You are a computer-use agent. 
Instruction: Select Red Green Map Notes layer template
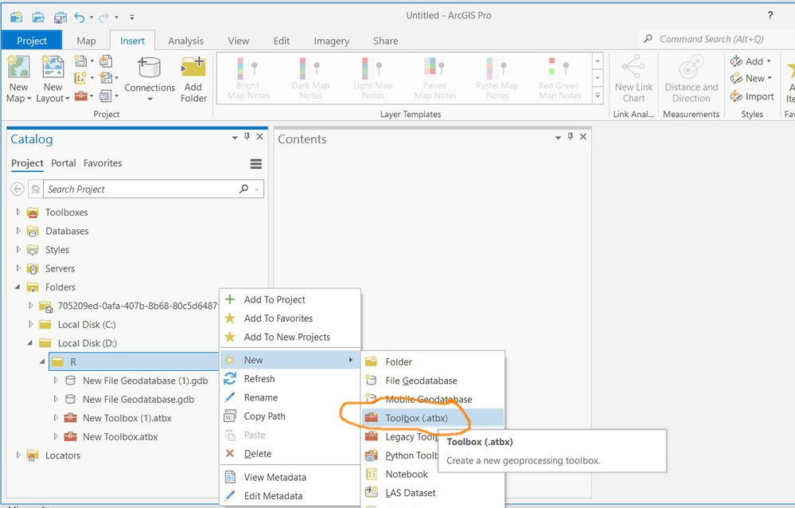pos(559,78)
